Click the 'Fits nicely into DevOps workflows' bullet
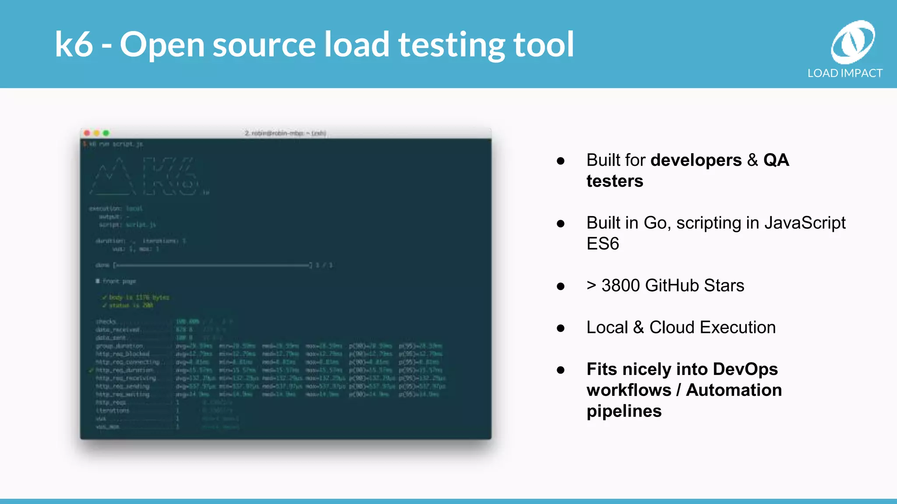Screen dimensions: 897x504 [x=684, y=390]
